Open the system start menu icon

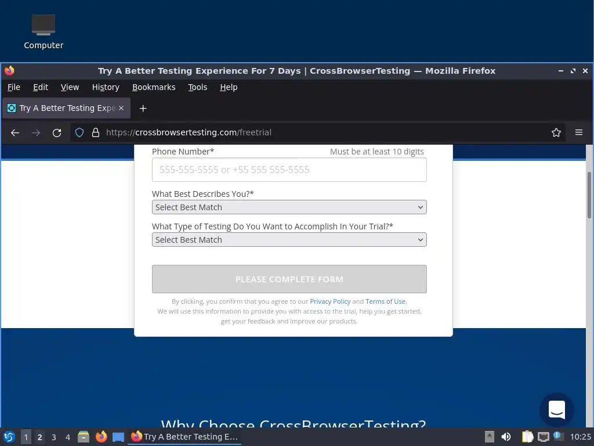coord(9,437)
